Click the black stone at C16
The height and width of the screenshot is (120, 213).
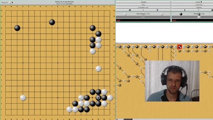[17, 28]
